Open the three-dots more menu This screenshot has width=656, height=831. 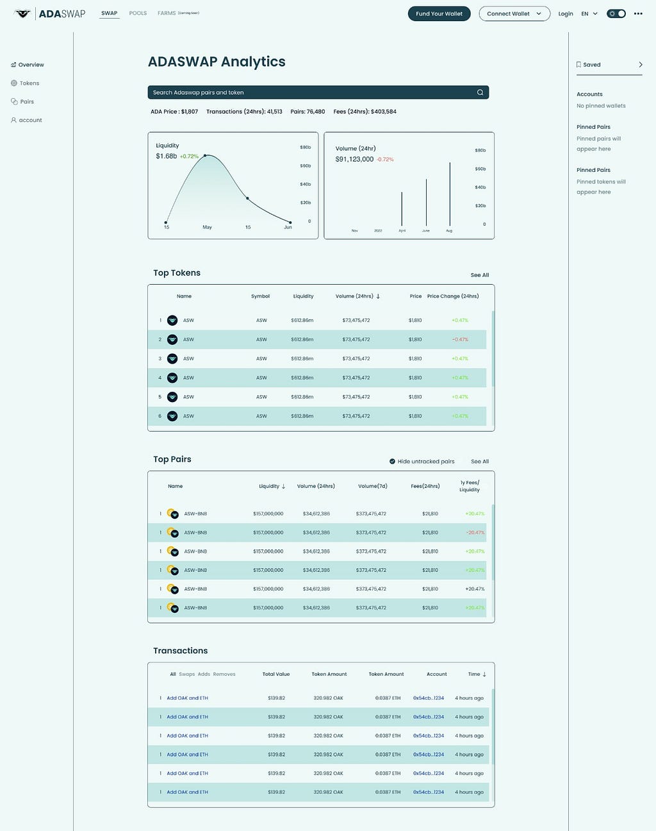click(x=638, y=13)
